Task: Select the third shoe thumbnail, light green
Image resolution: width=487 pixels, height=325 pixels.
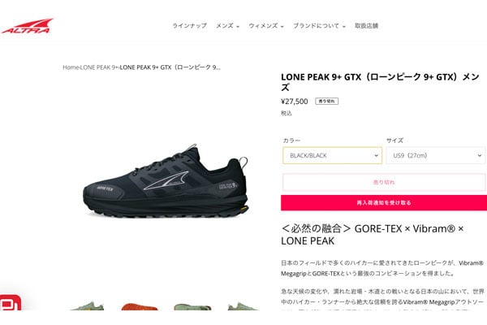Action: coord(192,306)
